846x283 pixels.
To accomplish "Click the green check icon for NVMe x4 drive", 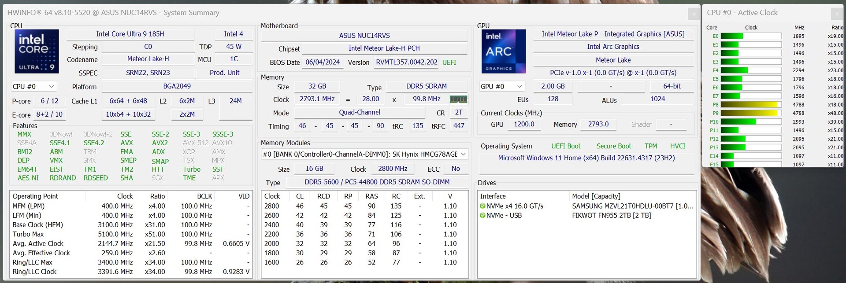I will [x=482, y=206].
